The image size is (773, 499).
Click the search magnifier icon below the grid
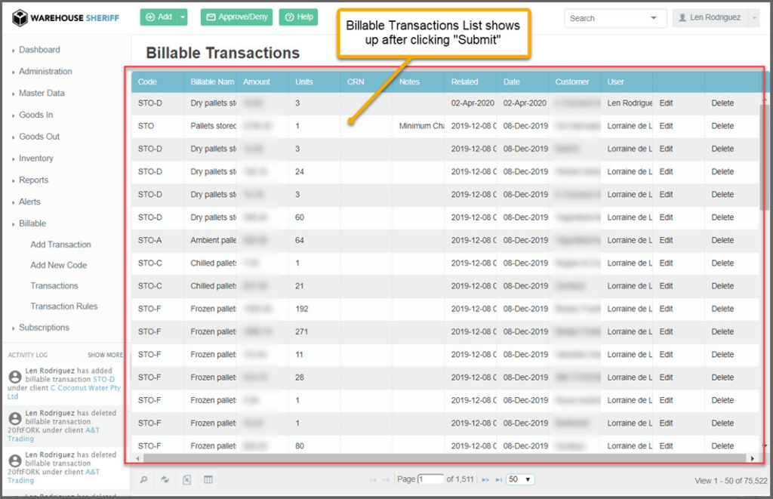(x=144, y=479)
